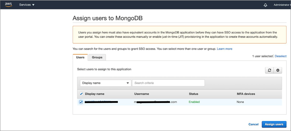This screenshot has width=291, height=131.
Task: Click the None MFA devices cell
Action: pos(240,102)
